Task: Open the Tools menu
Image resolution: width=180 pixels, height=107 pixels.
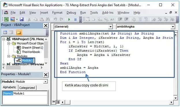Action: click(94, 12)
